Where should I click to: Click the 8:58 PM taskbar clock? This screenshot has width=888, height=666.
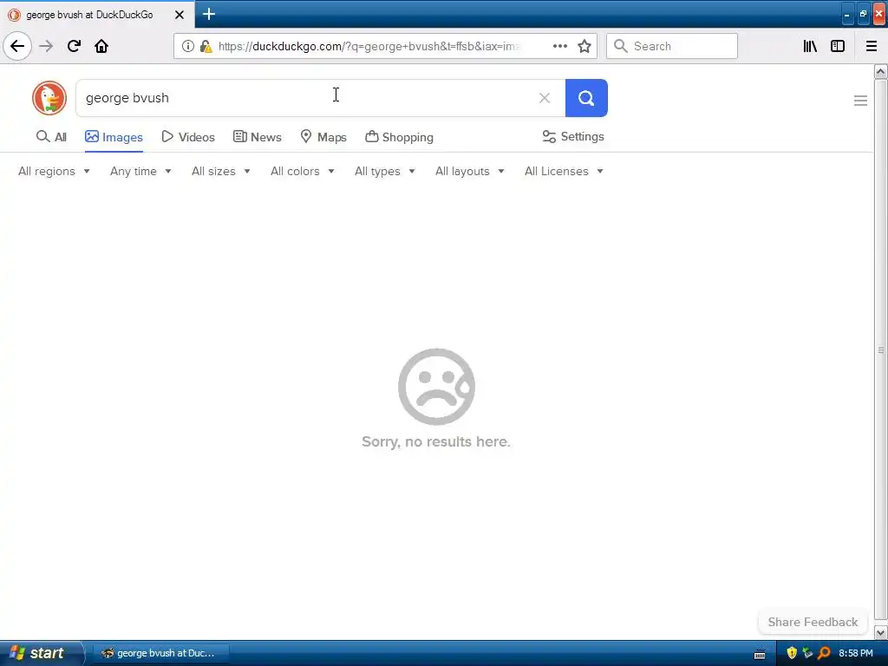coord(856,653)
